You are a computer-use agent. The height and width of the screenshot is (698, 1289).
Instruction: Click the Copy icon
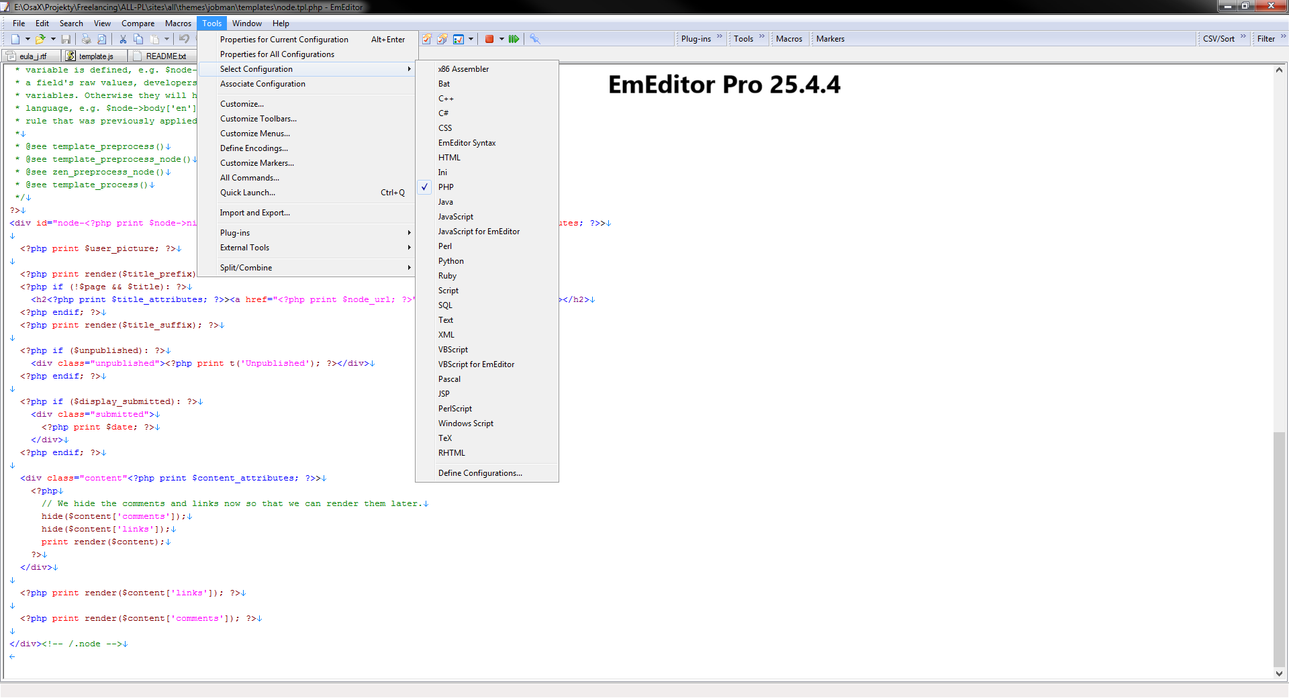(x=138, y=38)
